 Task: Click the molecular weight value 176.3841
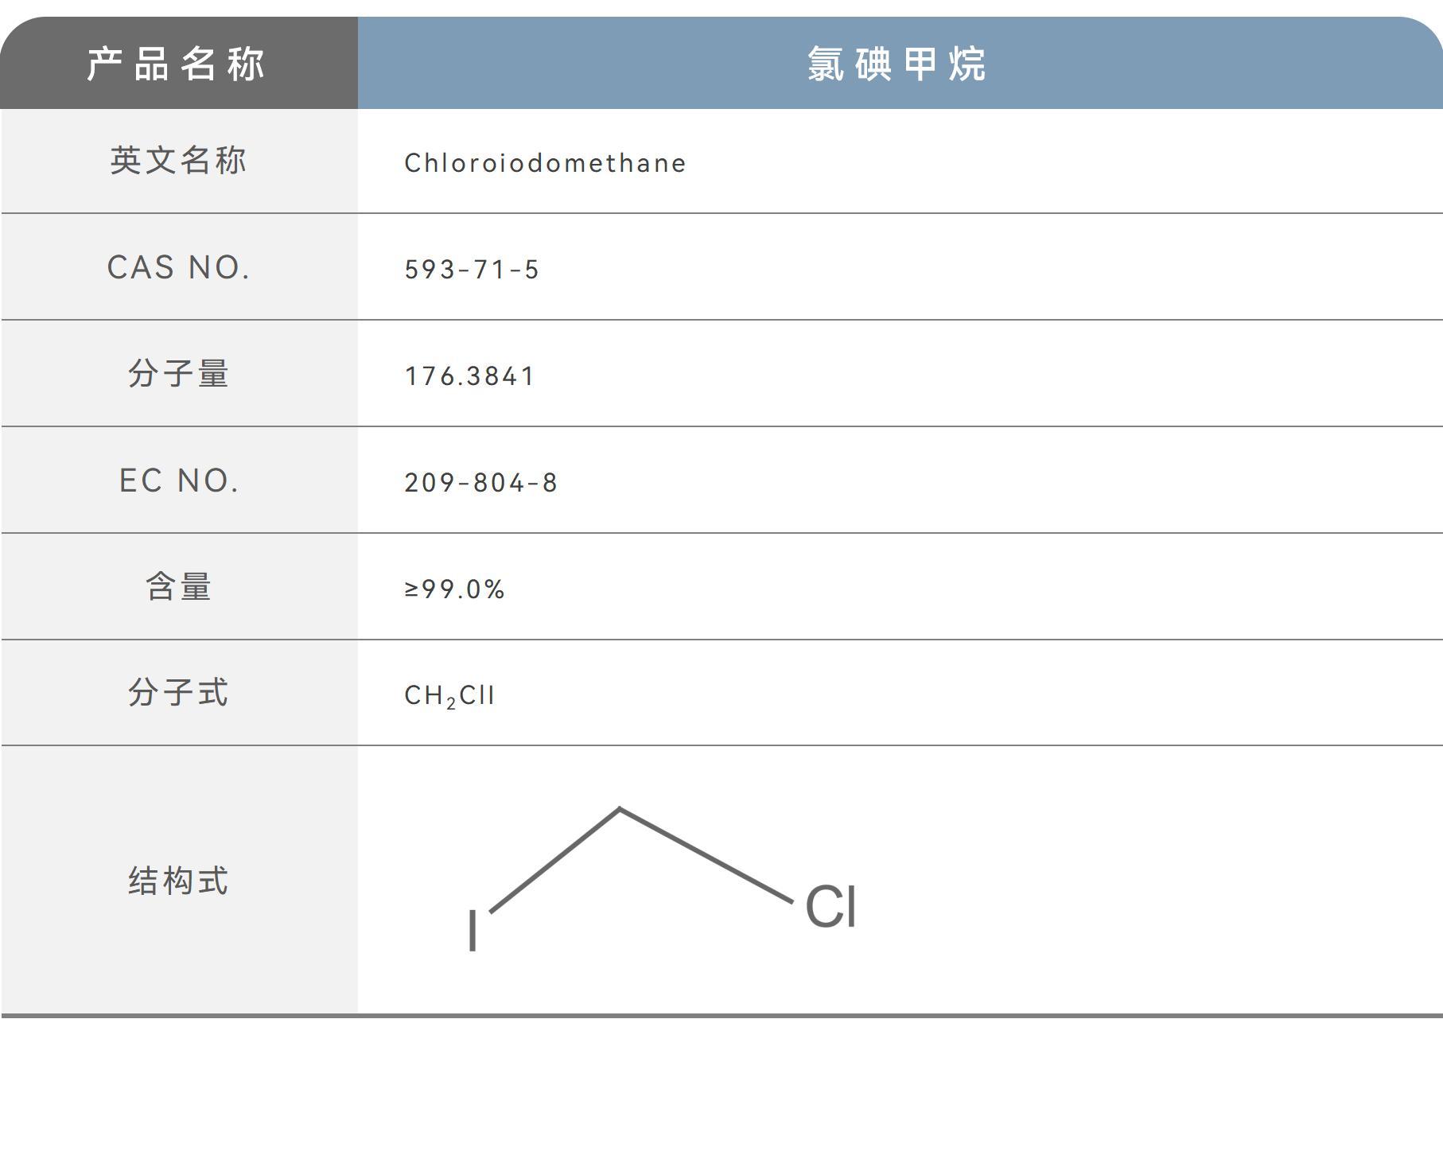pos(470,376)
